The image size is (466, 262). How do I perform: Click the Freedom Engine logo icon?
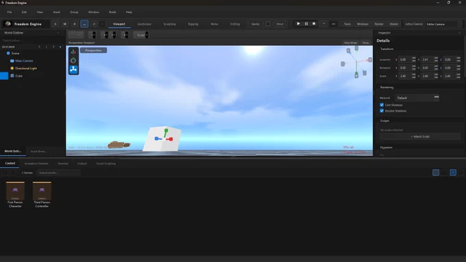[x=8, y=24]
